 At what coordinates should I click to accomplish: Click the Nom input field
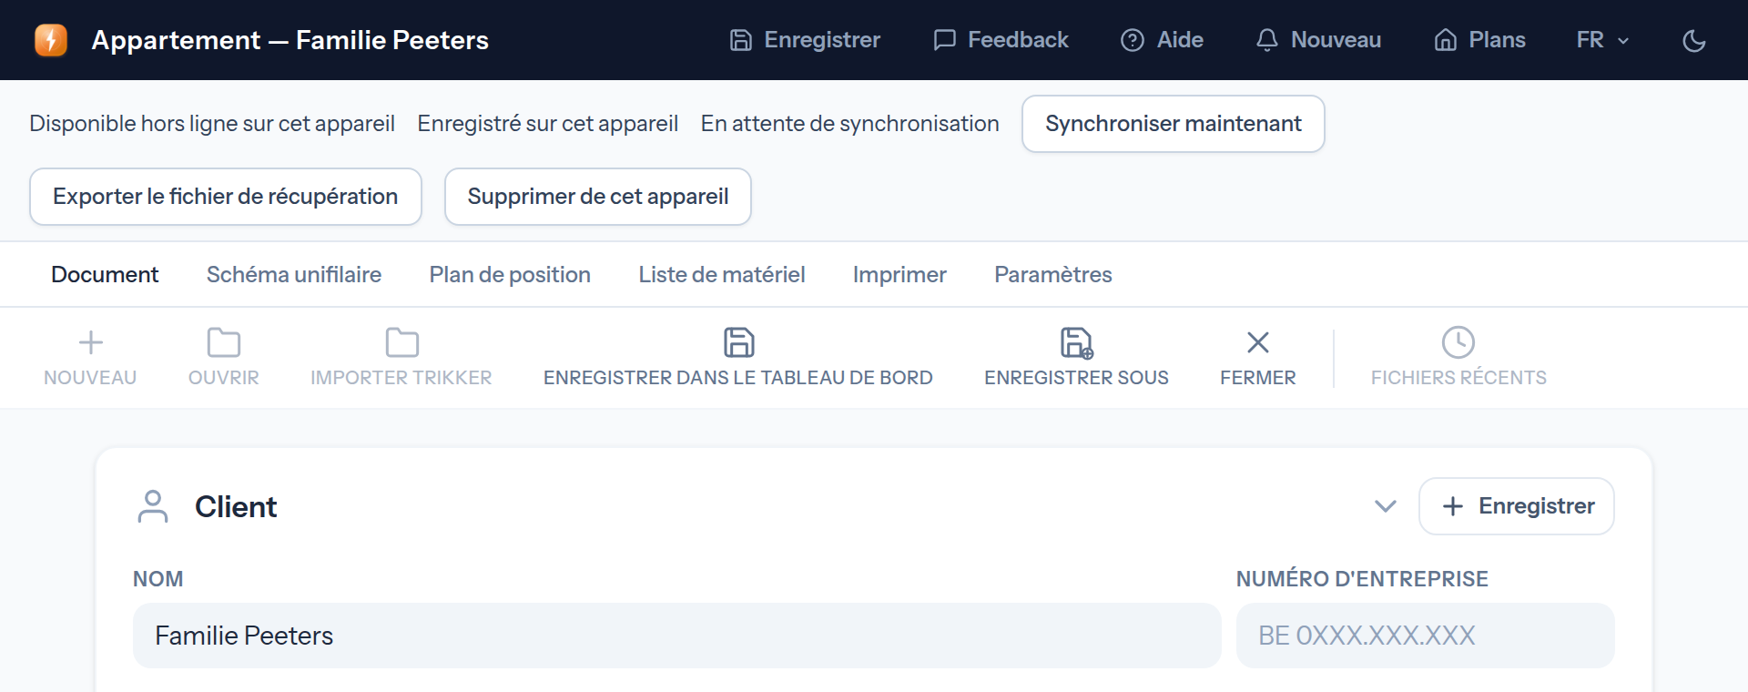pos(676,636)
